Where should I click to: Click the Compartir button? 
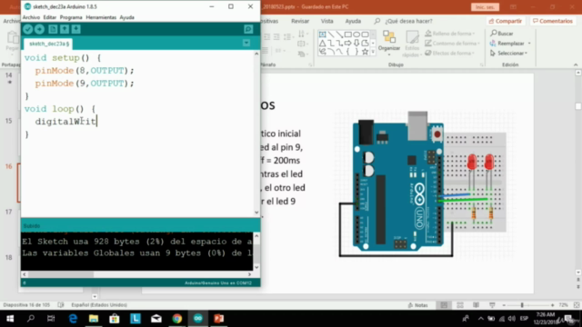coord(506,21)
